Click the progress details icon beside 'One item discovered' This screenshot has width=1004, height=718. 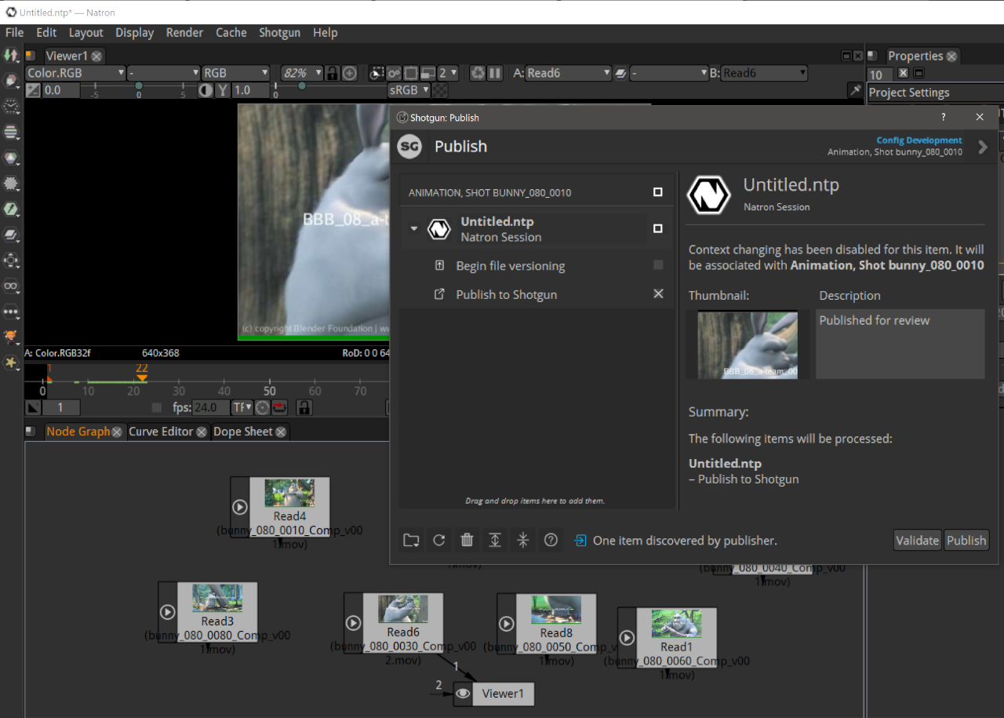coord(580,540)
